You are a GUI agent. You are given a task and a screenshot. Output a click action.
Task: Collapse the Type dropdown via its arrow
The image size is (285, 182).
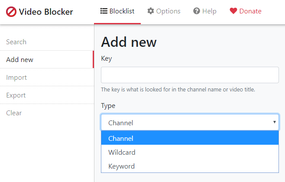click(275, 122)
